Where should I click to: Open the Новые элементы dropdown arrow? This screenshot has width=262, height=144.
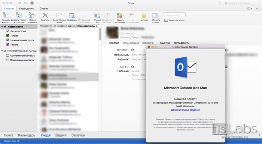coord(36,15)
